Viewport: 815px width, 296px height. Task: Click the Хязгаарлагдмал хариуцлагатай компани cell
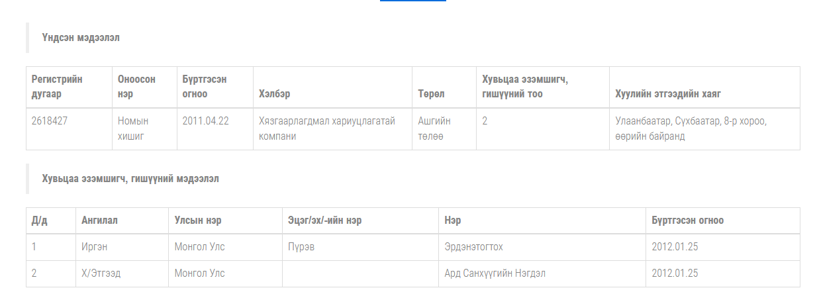(x=326, y=128)
